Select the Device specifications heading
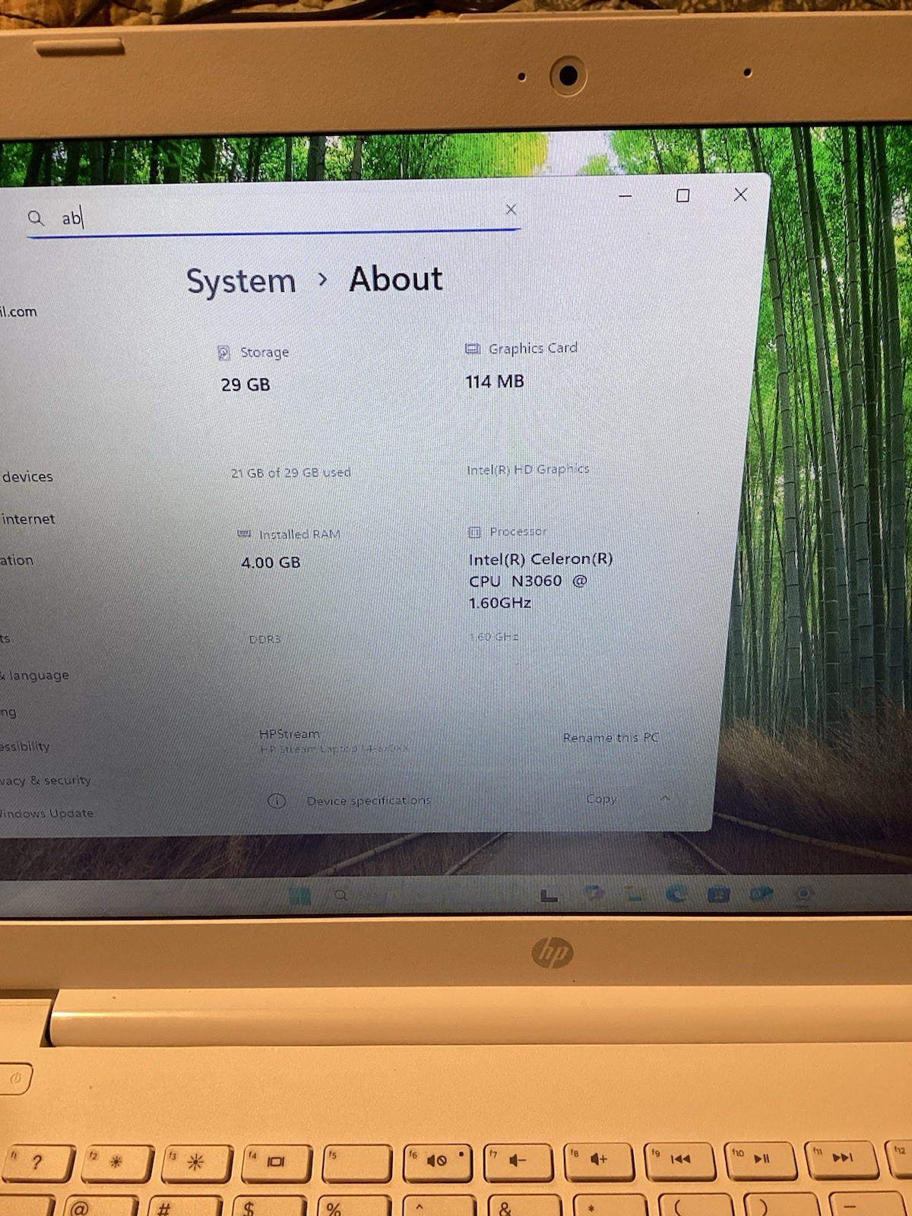The height and width of the screenshot is (1216, 912). (369, 800)
